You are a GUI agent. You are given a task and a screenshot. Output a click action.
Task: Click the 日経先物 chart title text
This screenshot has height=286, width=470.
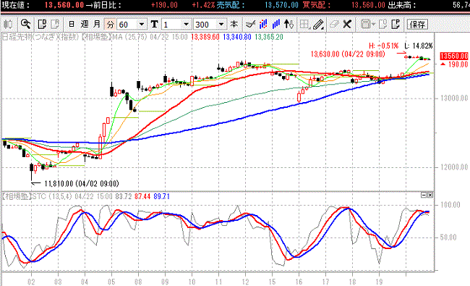click(x=17, y=37)
